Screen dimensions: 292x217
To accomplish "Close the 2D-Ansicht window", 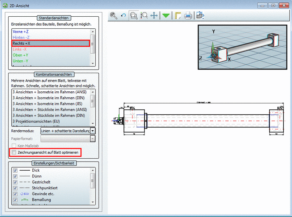I will (284, 5).
